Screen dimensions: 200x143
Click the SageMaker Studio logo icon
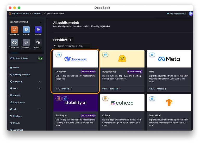coord(10,13)
